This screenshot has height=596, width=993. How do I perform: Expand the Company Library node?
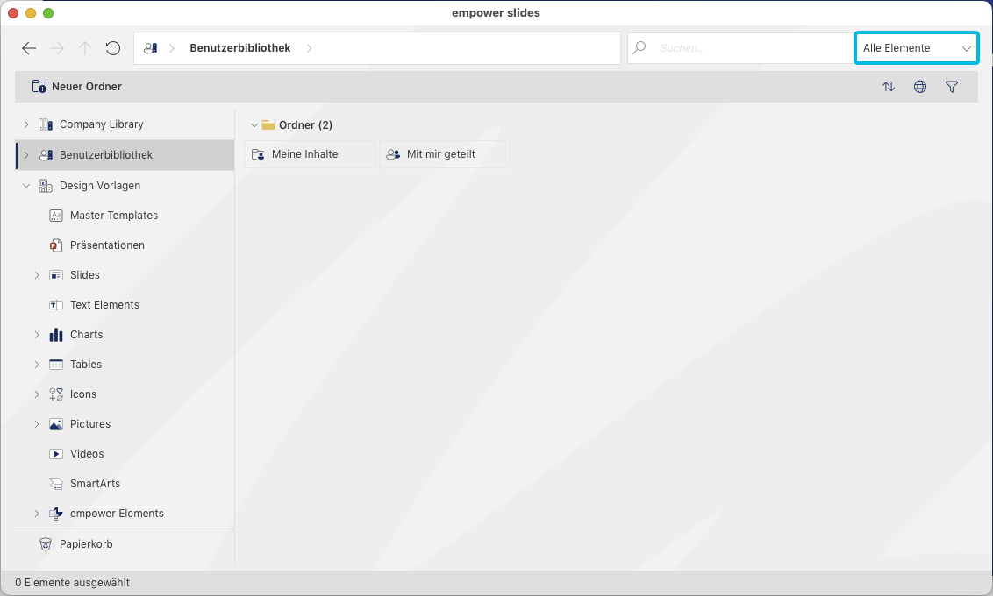pyautogui.click(x=26, y=124)
